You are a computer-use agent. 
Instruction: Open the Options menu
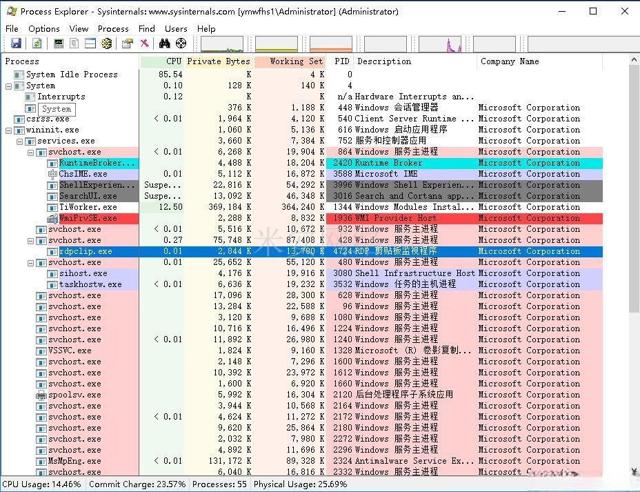[x=44, y=28]
